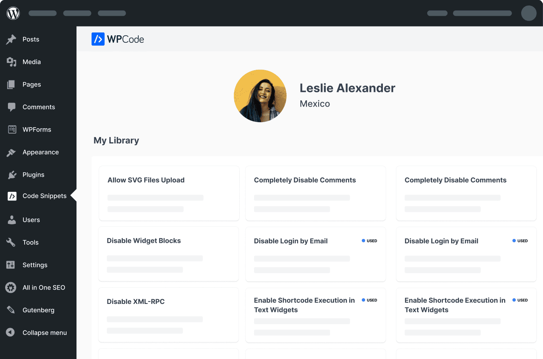The width and height of the screenshot is (543, 359).
Task: Open the Settings menu item
Action: (35, 265)
